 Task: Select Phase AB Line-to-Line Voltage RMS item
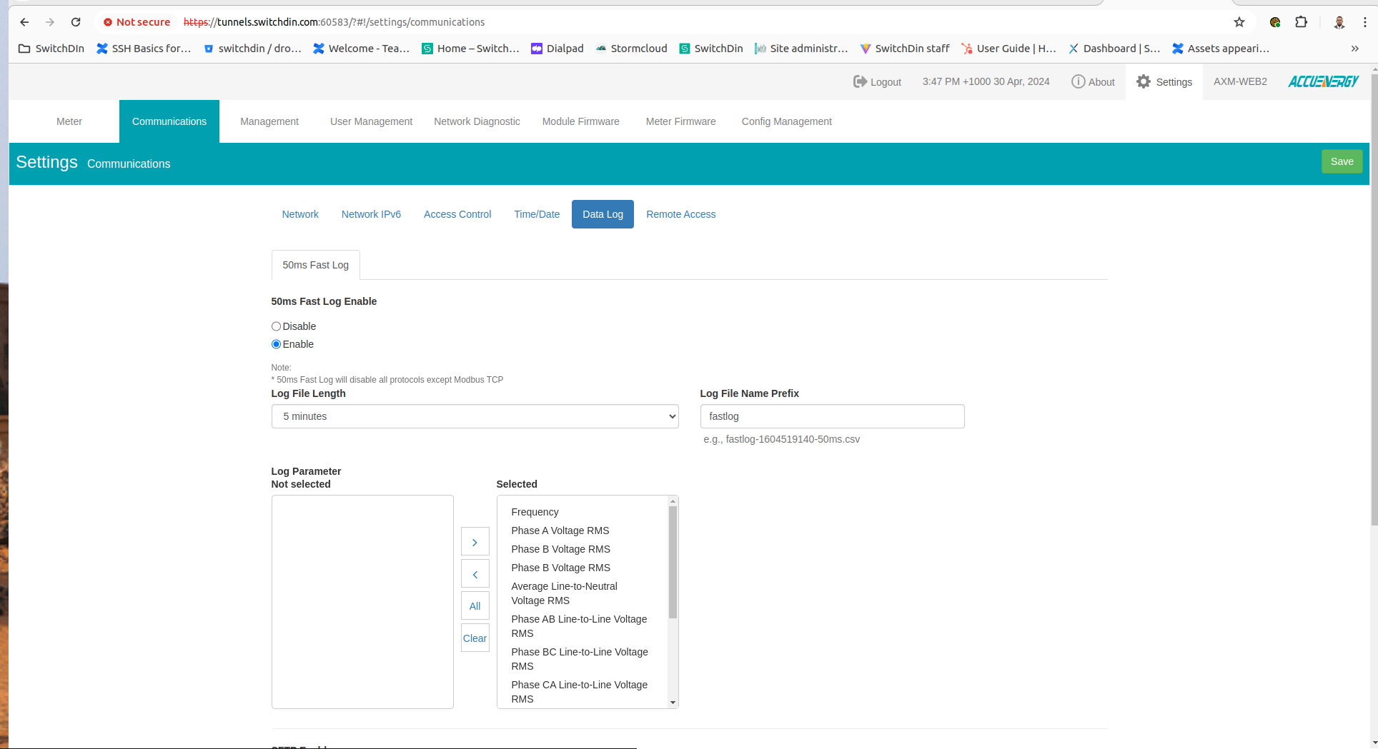pos(579,626)
